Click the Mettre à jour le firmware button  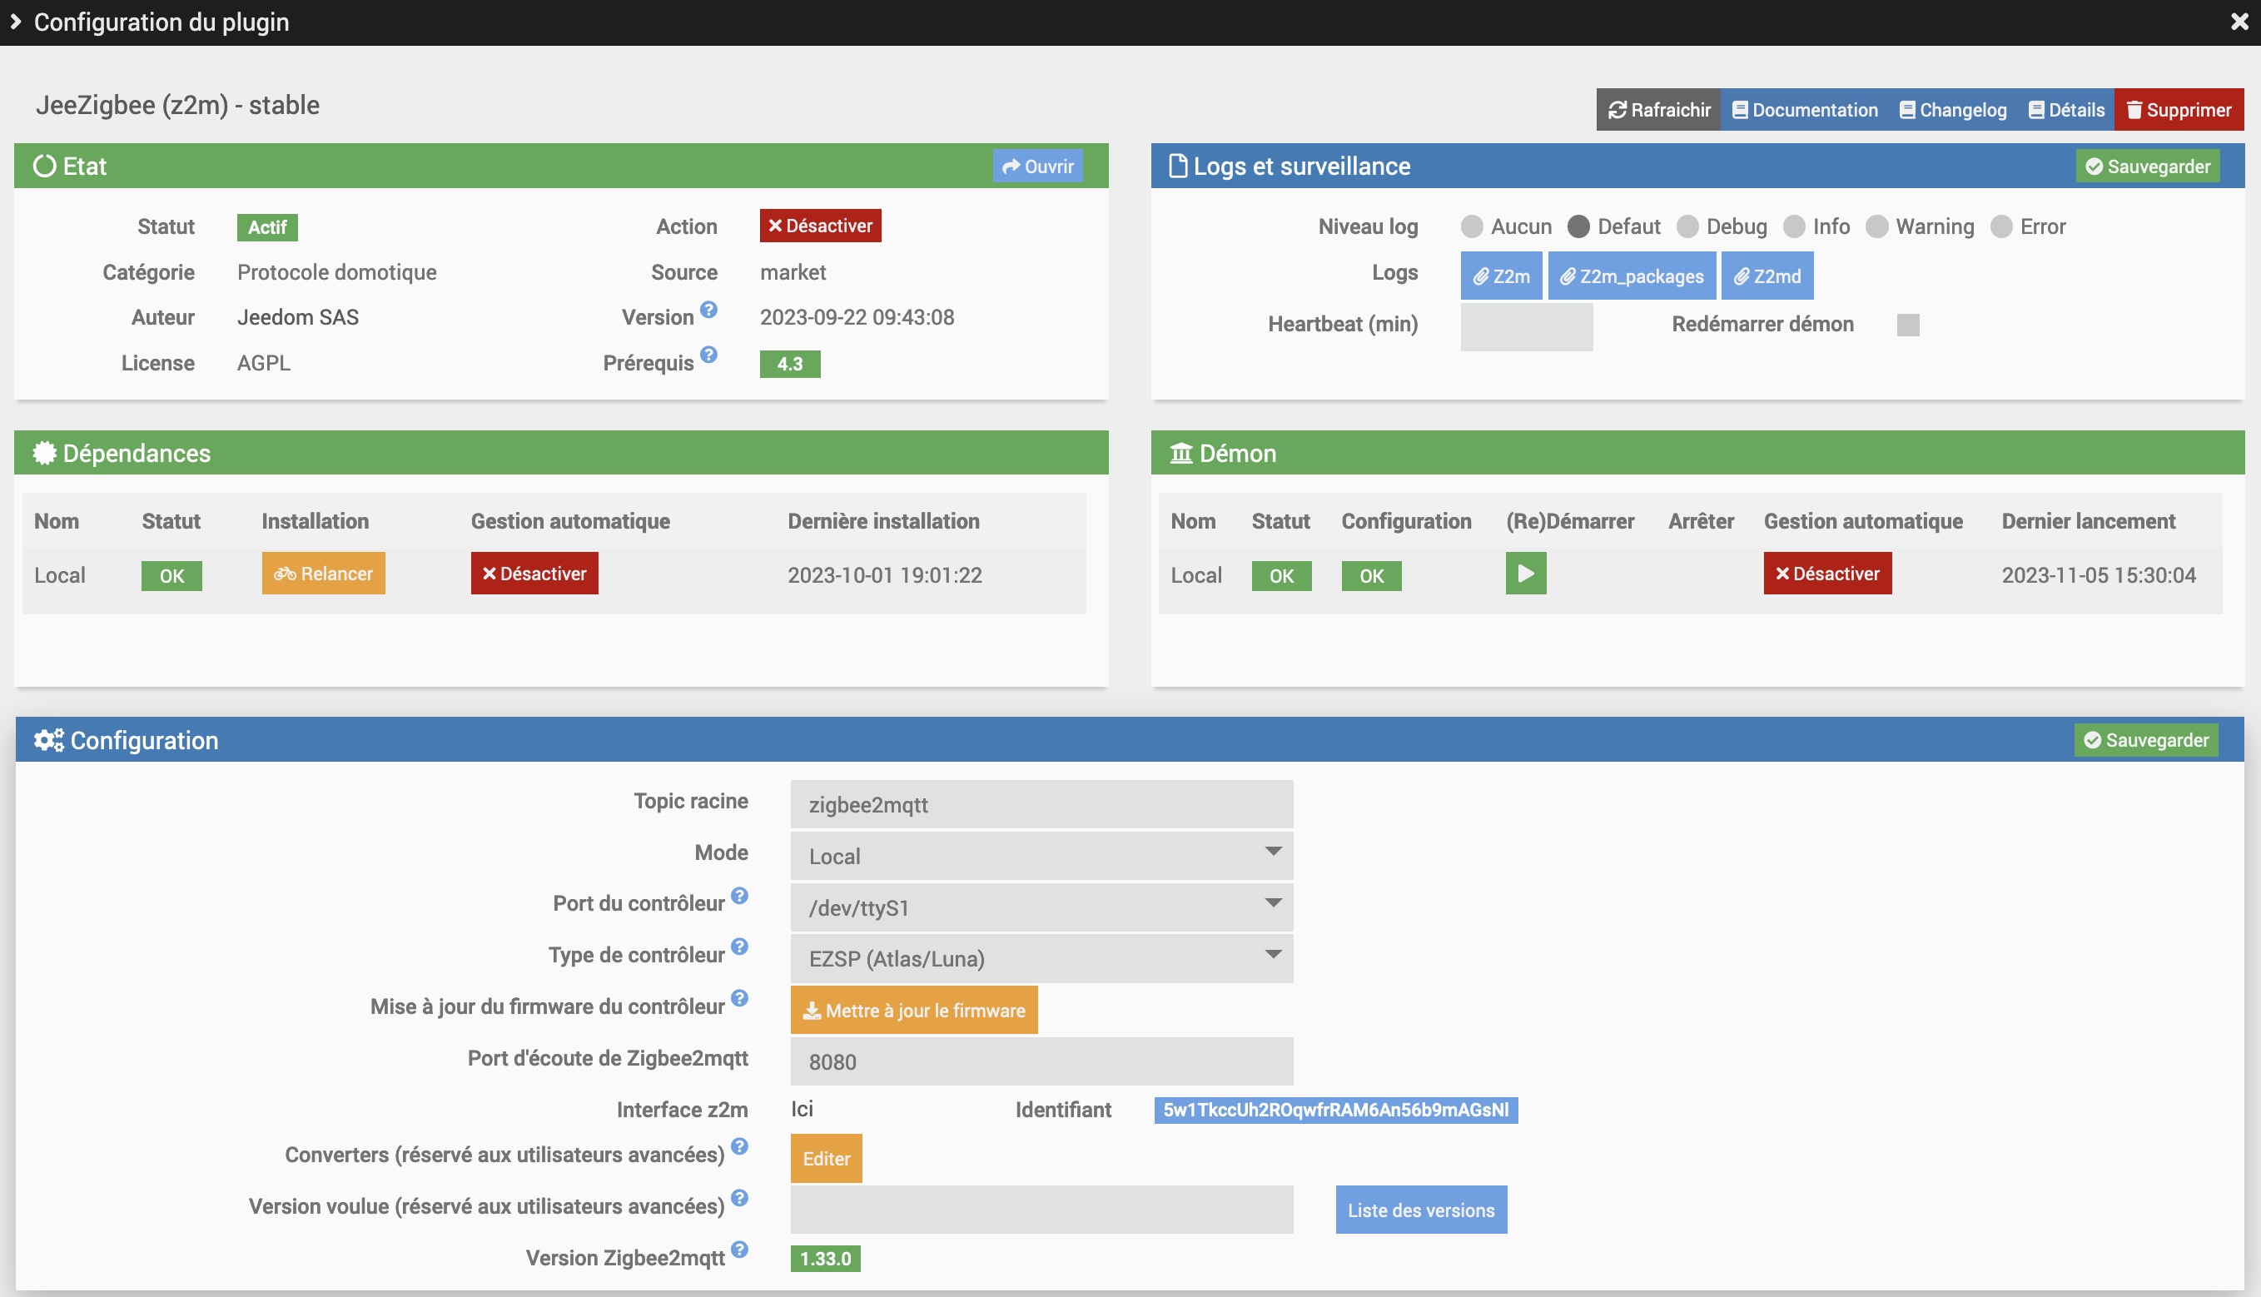(914, 1010)
